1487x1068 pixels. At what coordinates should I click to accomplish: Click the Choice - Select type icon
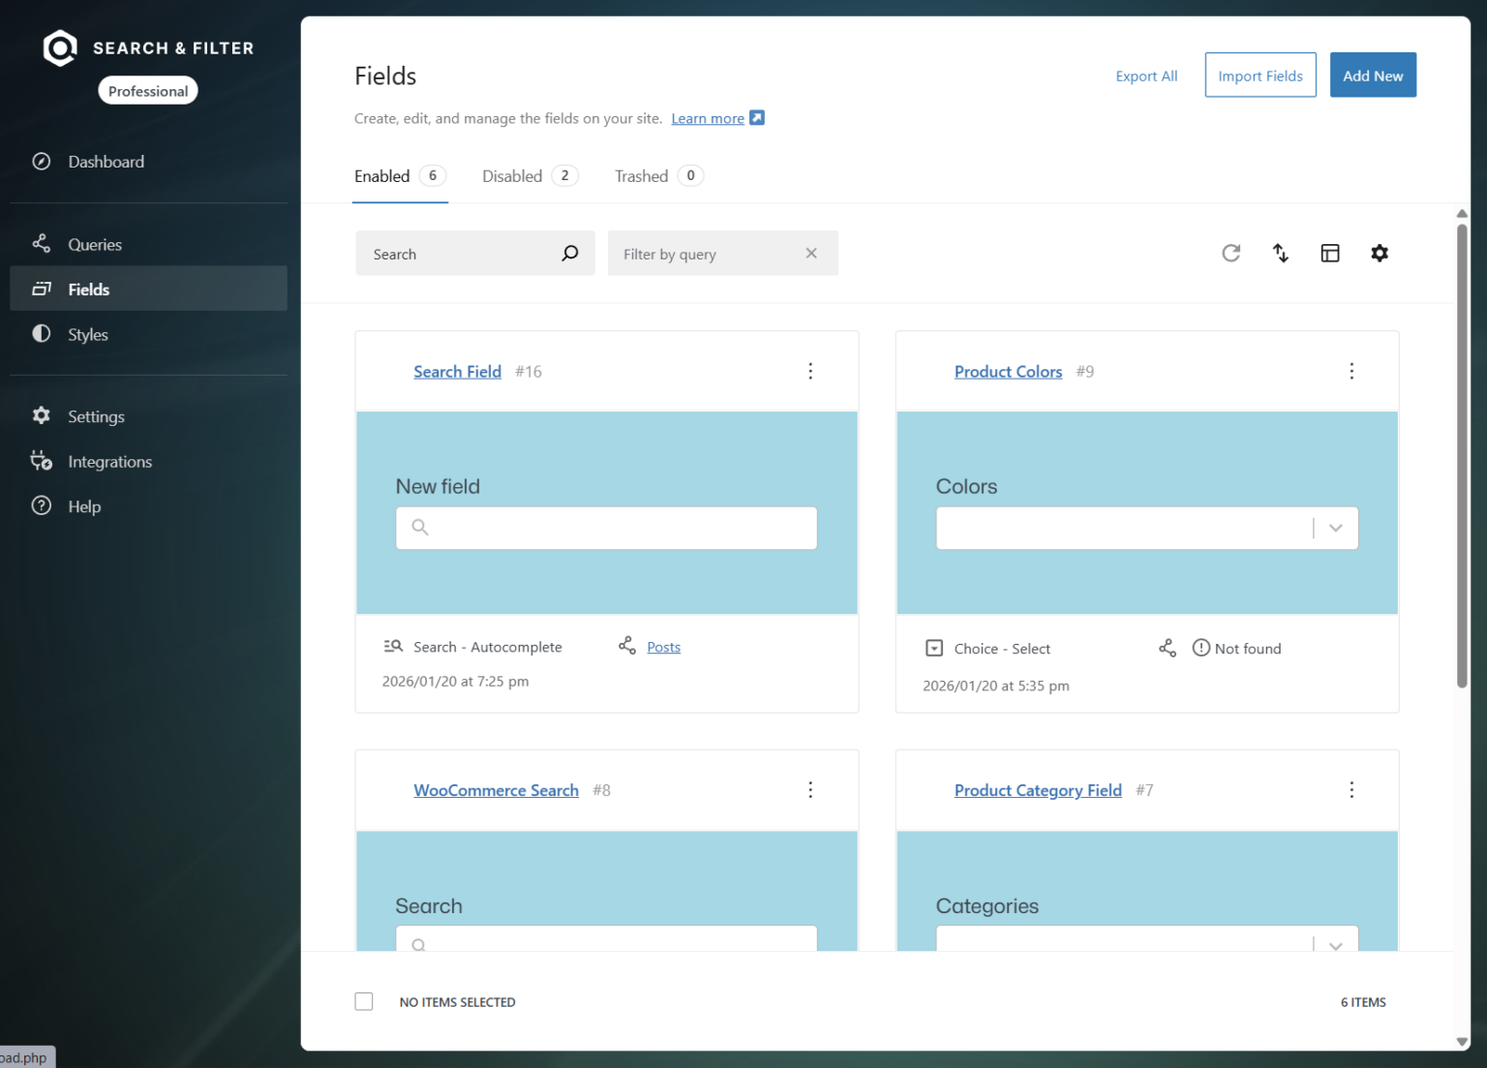coord(934,648)
